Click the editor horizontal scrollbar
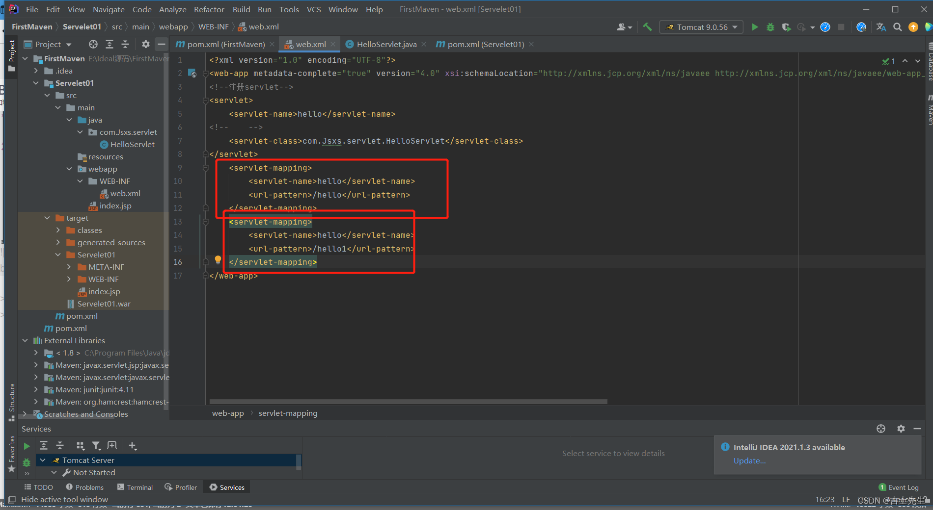Viewport: 933px width, 510px height. [408, 402]
